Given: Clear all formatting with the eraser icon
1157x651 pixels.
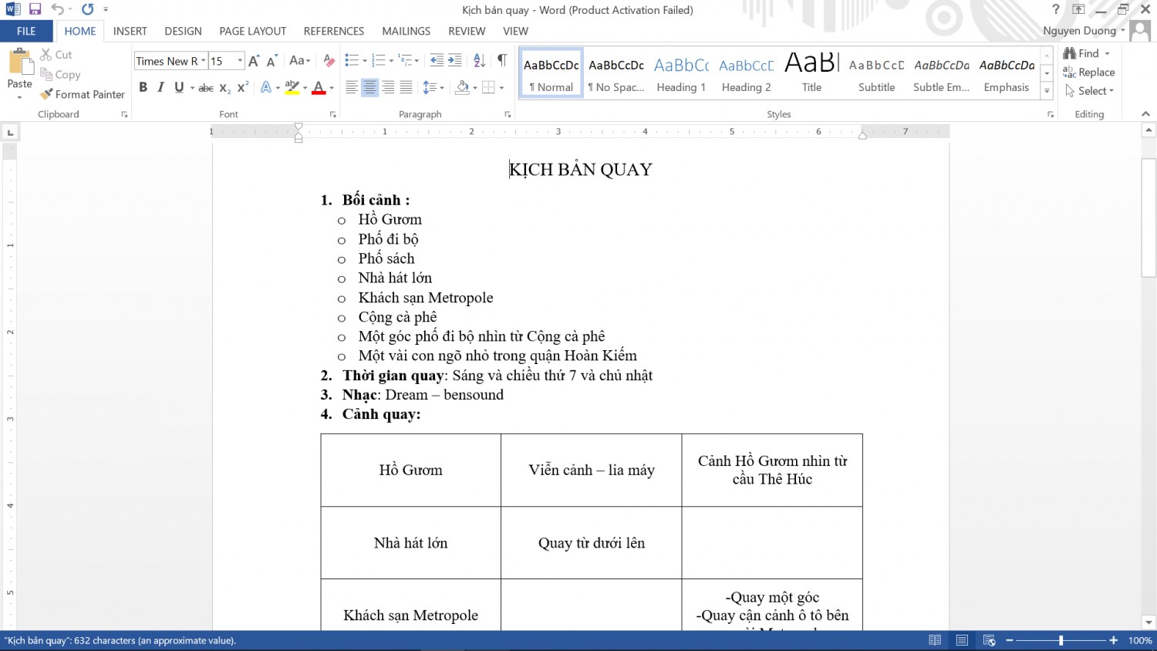Looking at the screenshot, I should 329,61.
